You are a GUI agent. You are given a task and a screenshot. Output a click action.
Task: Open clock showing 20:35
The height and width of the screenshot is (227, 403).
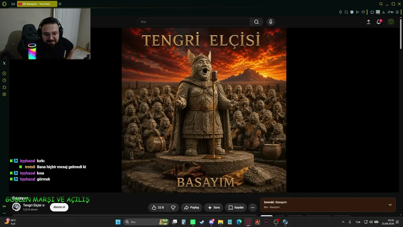(x=388, y=222)
